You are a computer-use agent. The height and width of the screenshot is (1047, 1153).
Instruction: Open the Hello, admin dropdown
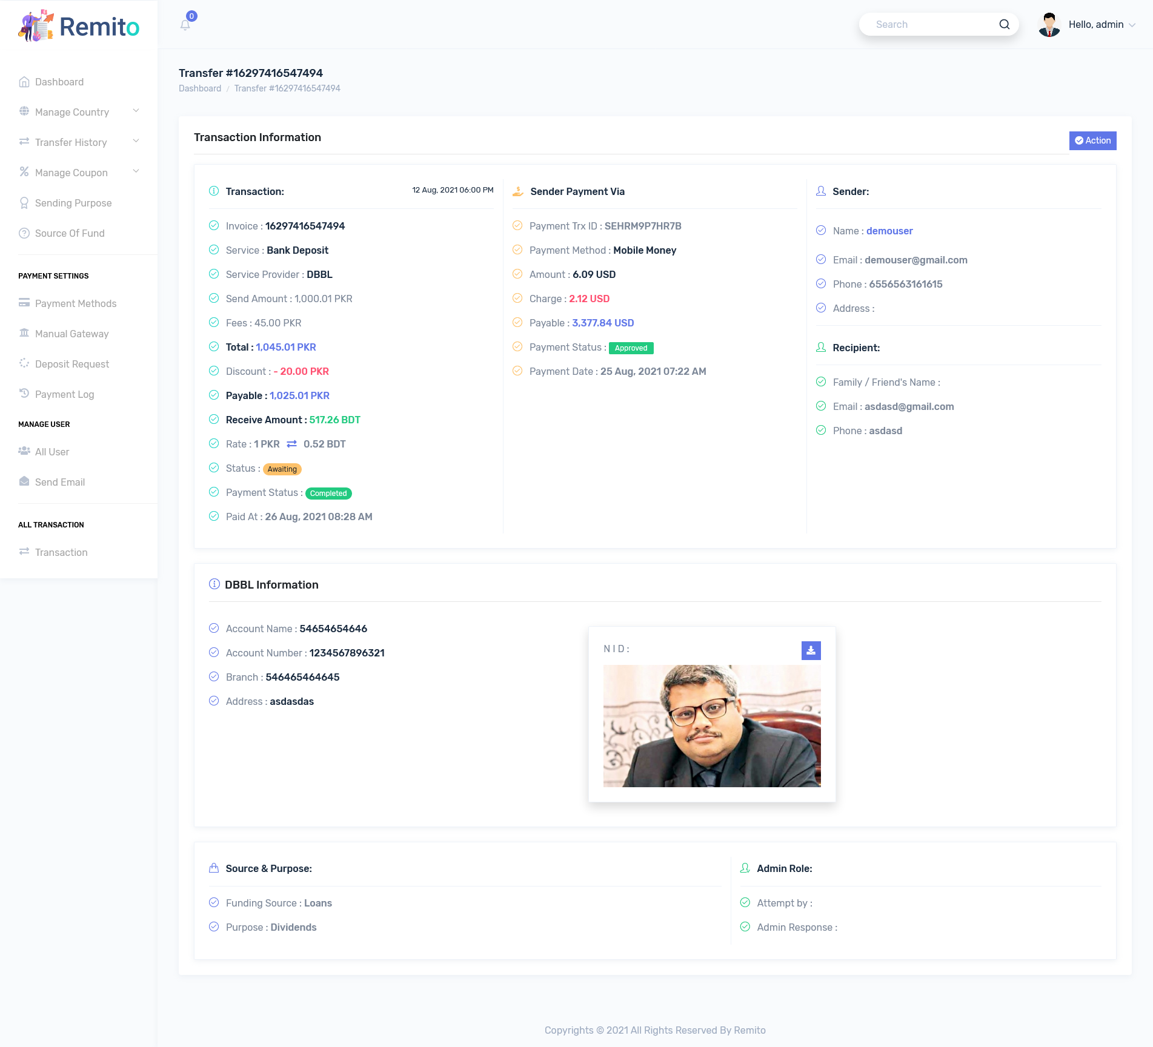tap(1101, 24)
